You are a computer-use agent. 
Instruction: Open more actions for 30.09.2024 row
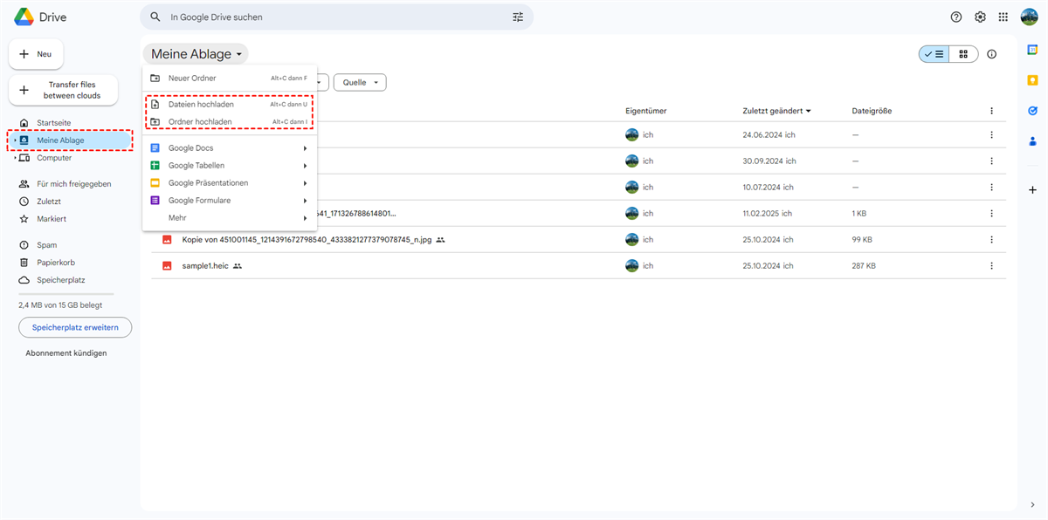[x=991, y=161]
